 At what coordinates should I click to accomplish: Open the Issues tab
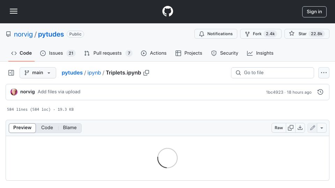[x=58, y=53]
